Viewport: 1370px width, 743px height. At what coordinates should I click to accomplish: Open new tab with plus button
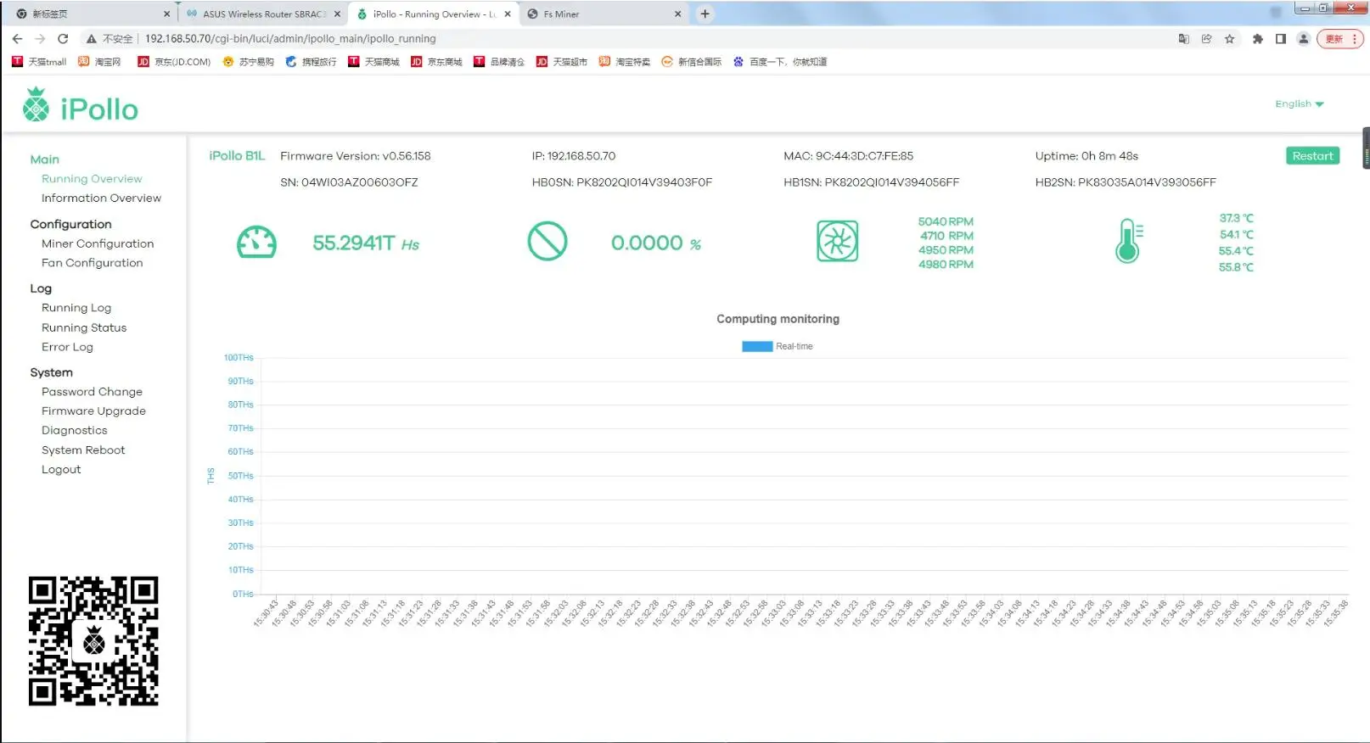705,14
